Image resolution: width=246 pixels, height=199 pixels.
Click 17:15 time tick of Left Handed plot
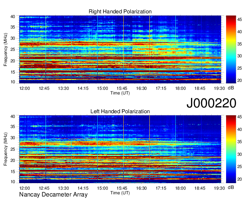pos(161,188)
